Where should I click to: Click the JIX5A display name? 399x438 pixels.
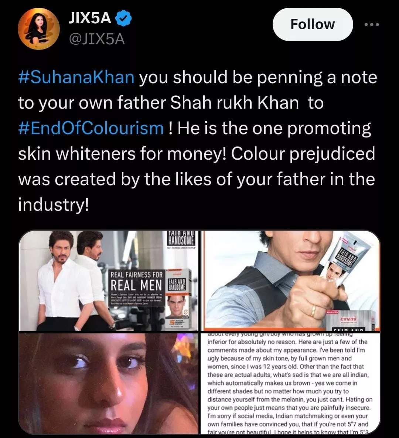click(x=90, y=18)
